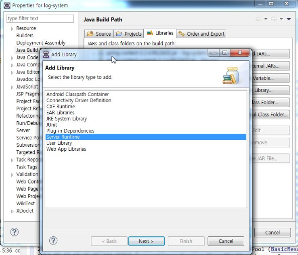Select Web App Libraries entry
298x255 pixels.
coord(146,149)
